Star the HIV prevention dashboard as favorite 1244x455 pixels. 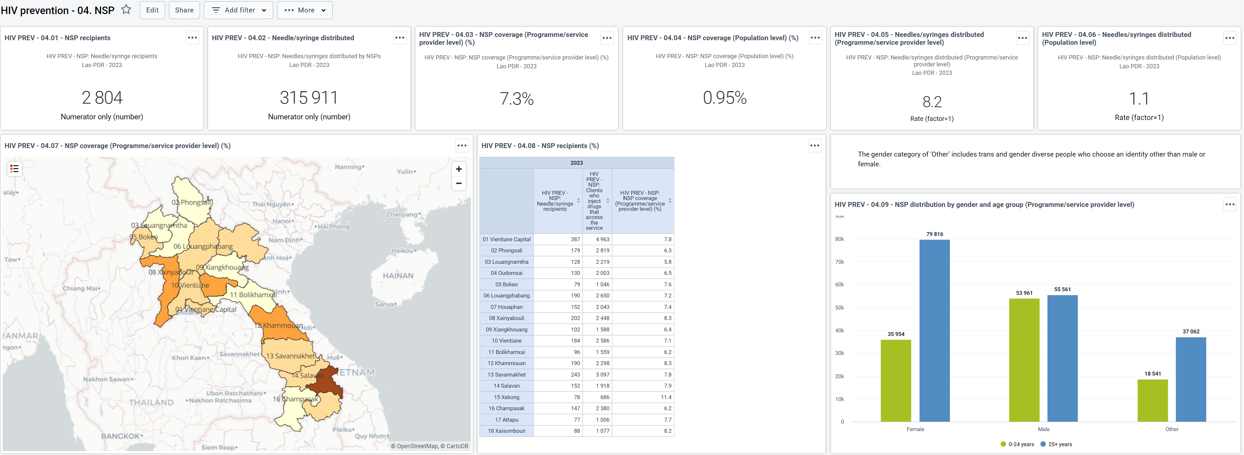click(126, 10)
